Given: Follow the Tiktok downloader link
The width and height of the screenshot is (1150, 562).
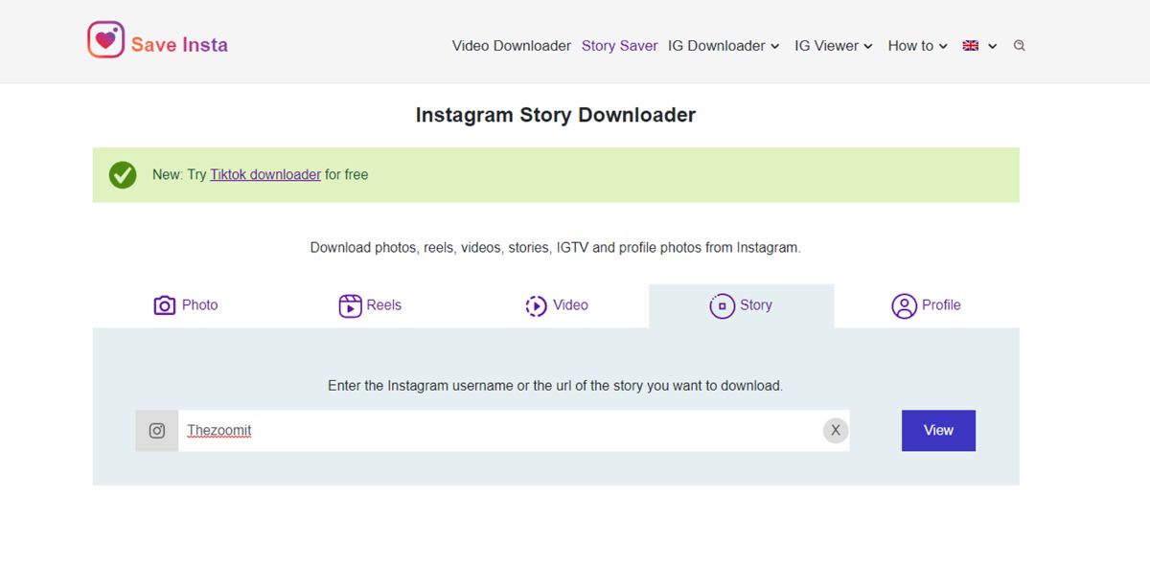Looking at the screenshot, I should pyautogui.click(x=265, y=174).
